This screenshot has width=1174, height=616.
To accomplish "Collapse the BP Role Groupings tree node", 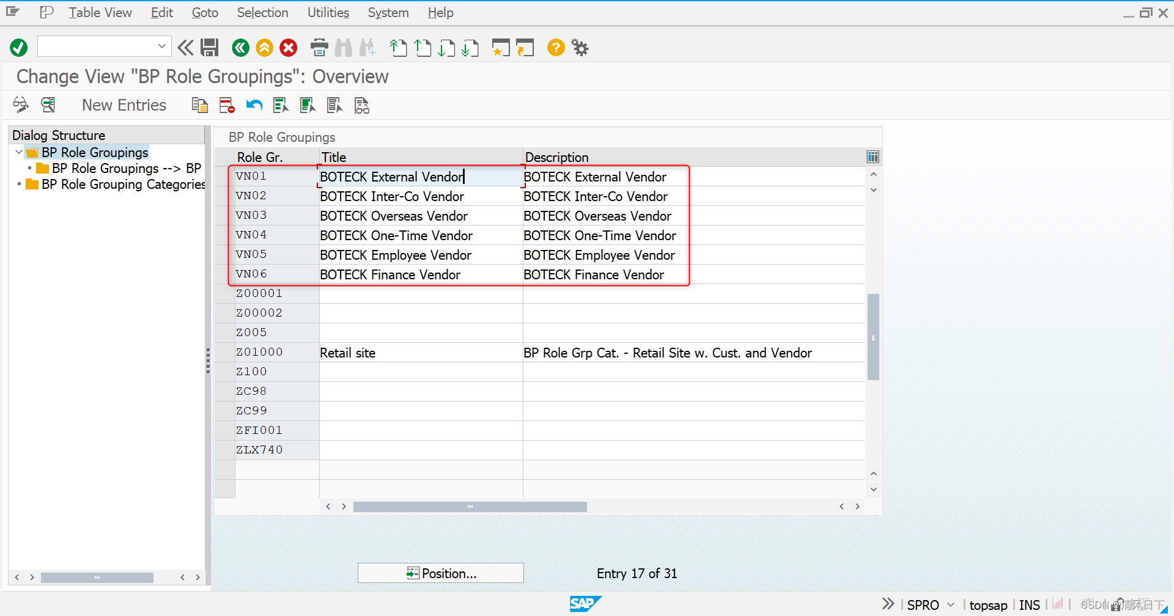I will pos(19,152).
